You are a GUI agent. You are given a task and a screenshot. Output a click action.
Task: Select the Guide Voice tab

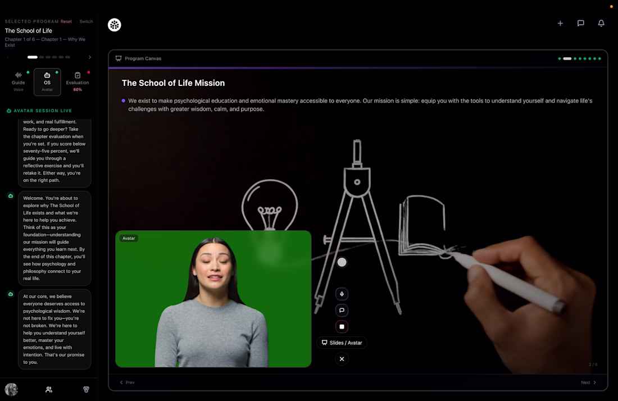(18, 82)
